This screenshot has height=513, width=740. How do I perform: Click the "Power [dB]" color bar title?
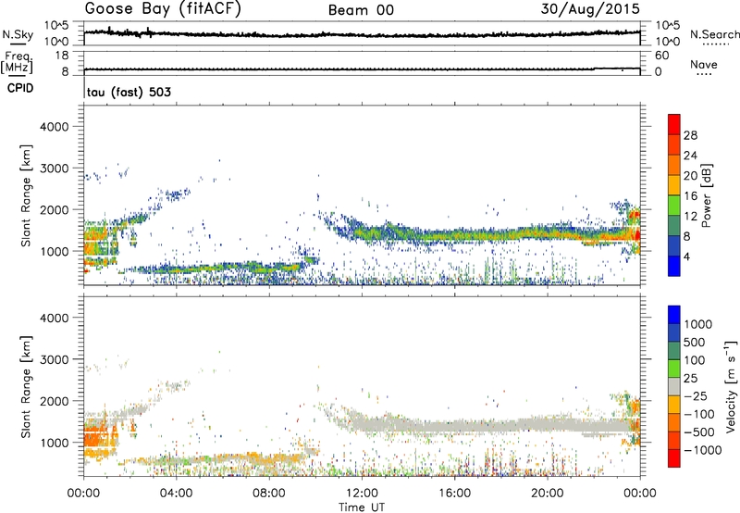point(706,195)
